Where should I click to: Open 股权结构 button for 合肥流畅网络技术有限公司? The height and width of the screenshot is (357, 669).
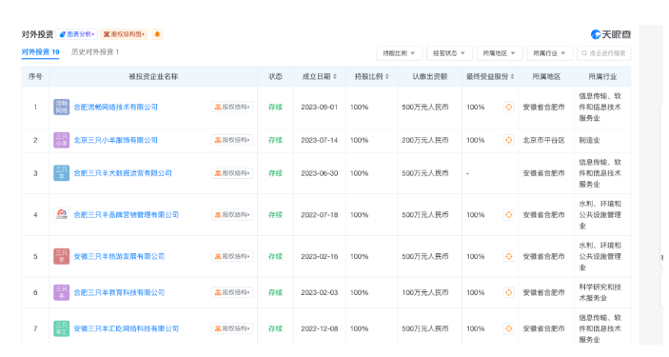[232, 108]
